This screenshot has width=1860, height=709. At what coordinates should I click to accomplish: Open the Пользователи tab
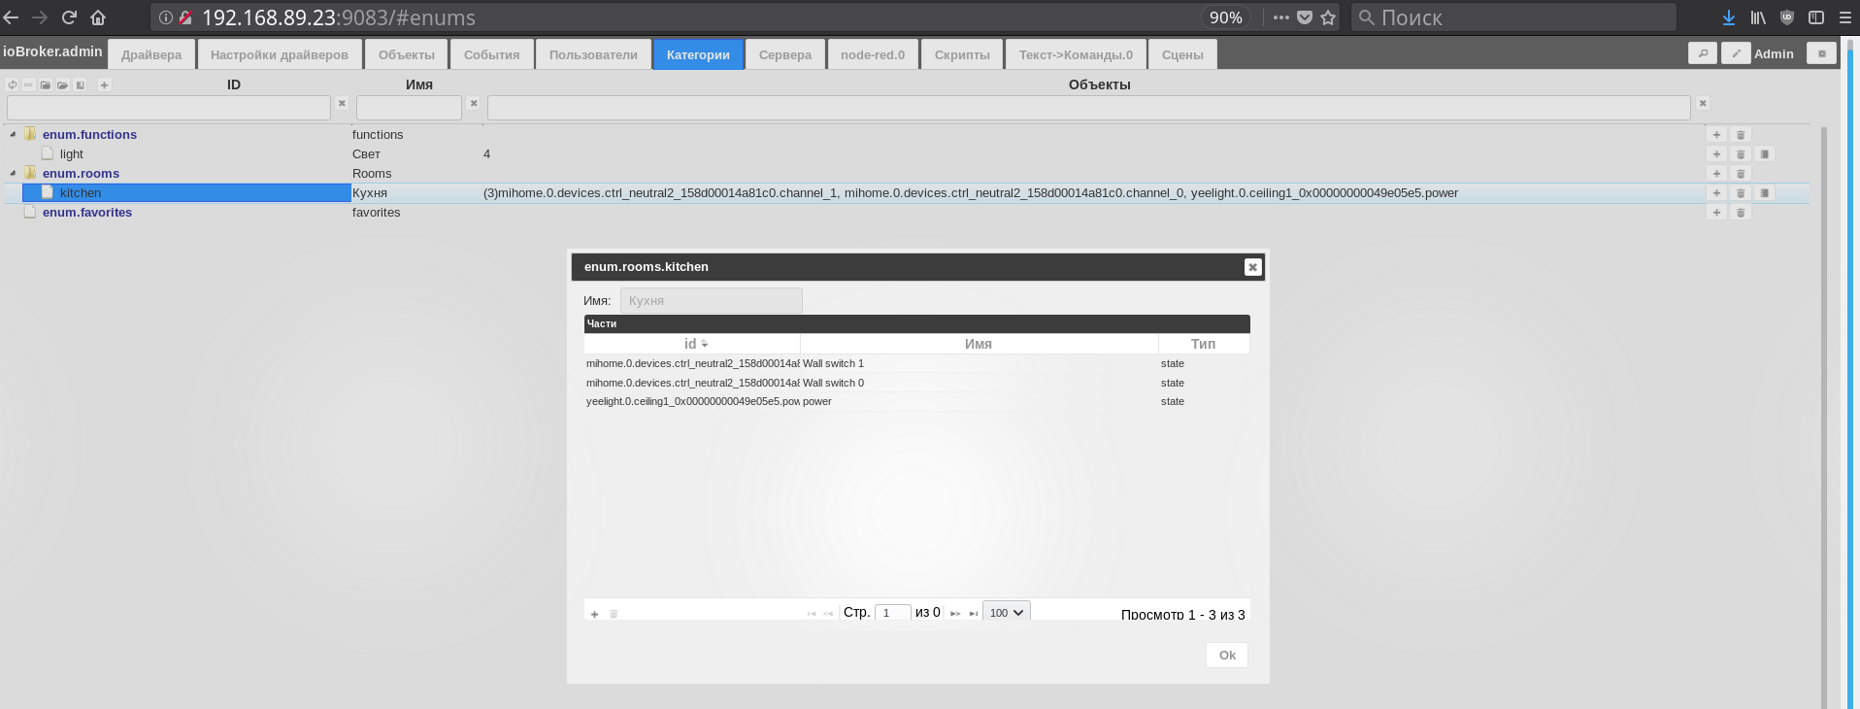[x=593, y=54]
